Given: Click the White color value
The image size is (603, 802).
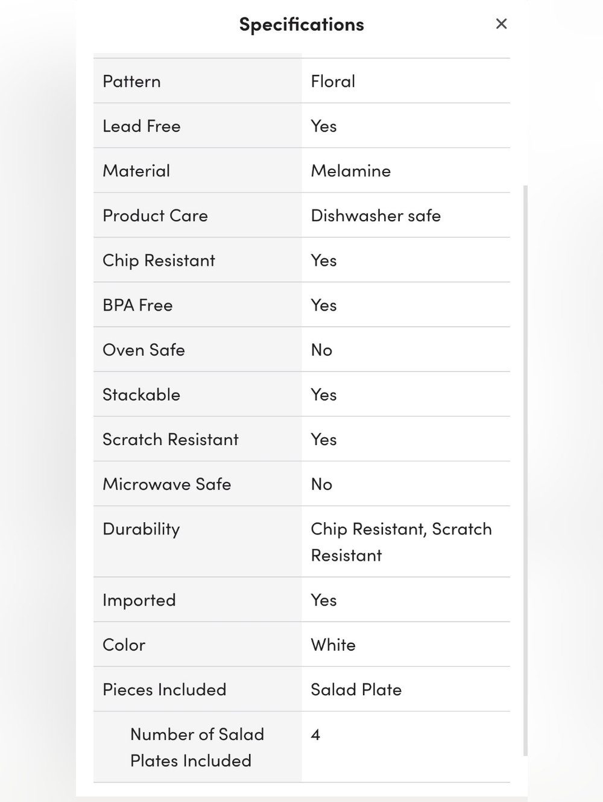Looking at the screenshot, I should 333,645.
